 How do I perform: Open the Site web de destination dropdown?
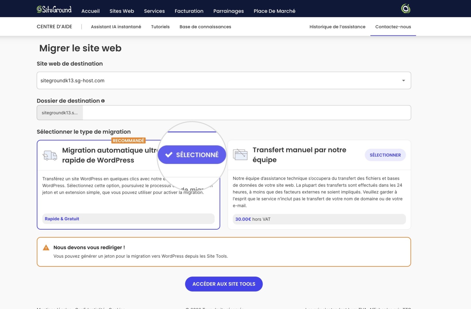(224, 81)
